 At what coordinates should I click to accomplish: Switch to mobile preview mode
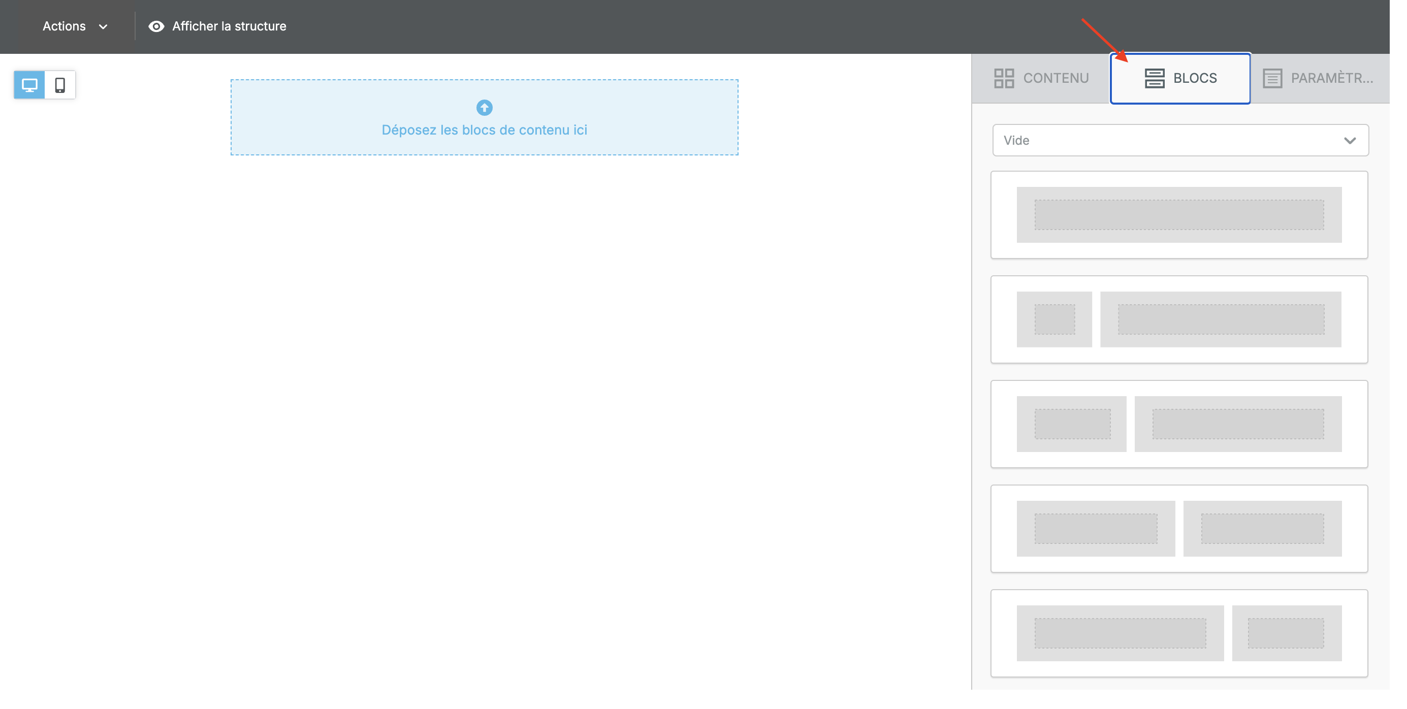[60, 85]
